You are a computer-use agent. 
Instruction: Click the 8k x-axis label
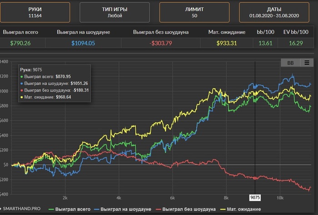226,198
